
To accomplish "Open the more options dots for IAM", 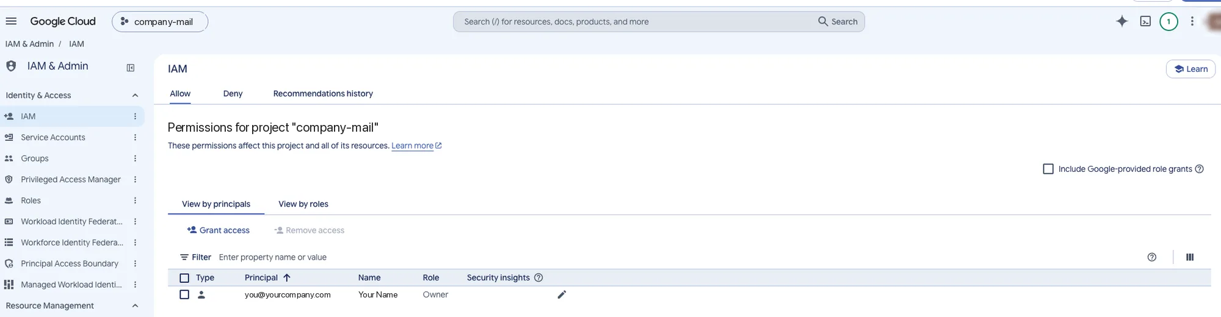I will click(135, 116).
